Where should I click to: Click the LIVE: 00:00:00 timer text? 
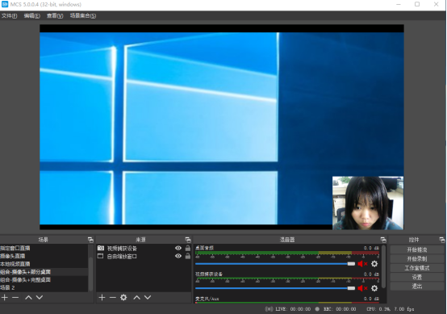293,309
